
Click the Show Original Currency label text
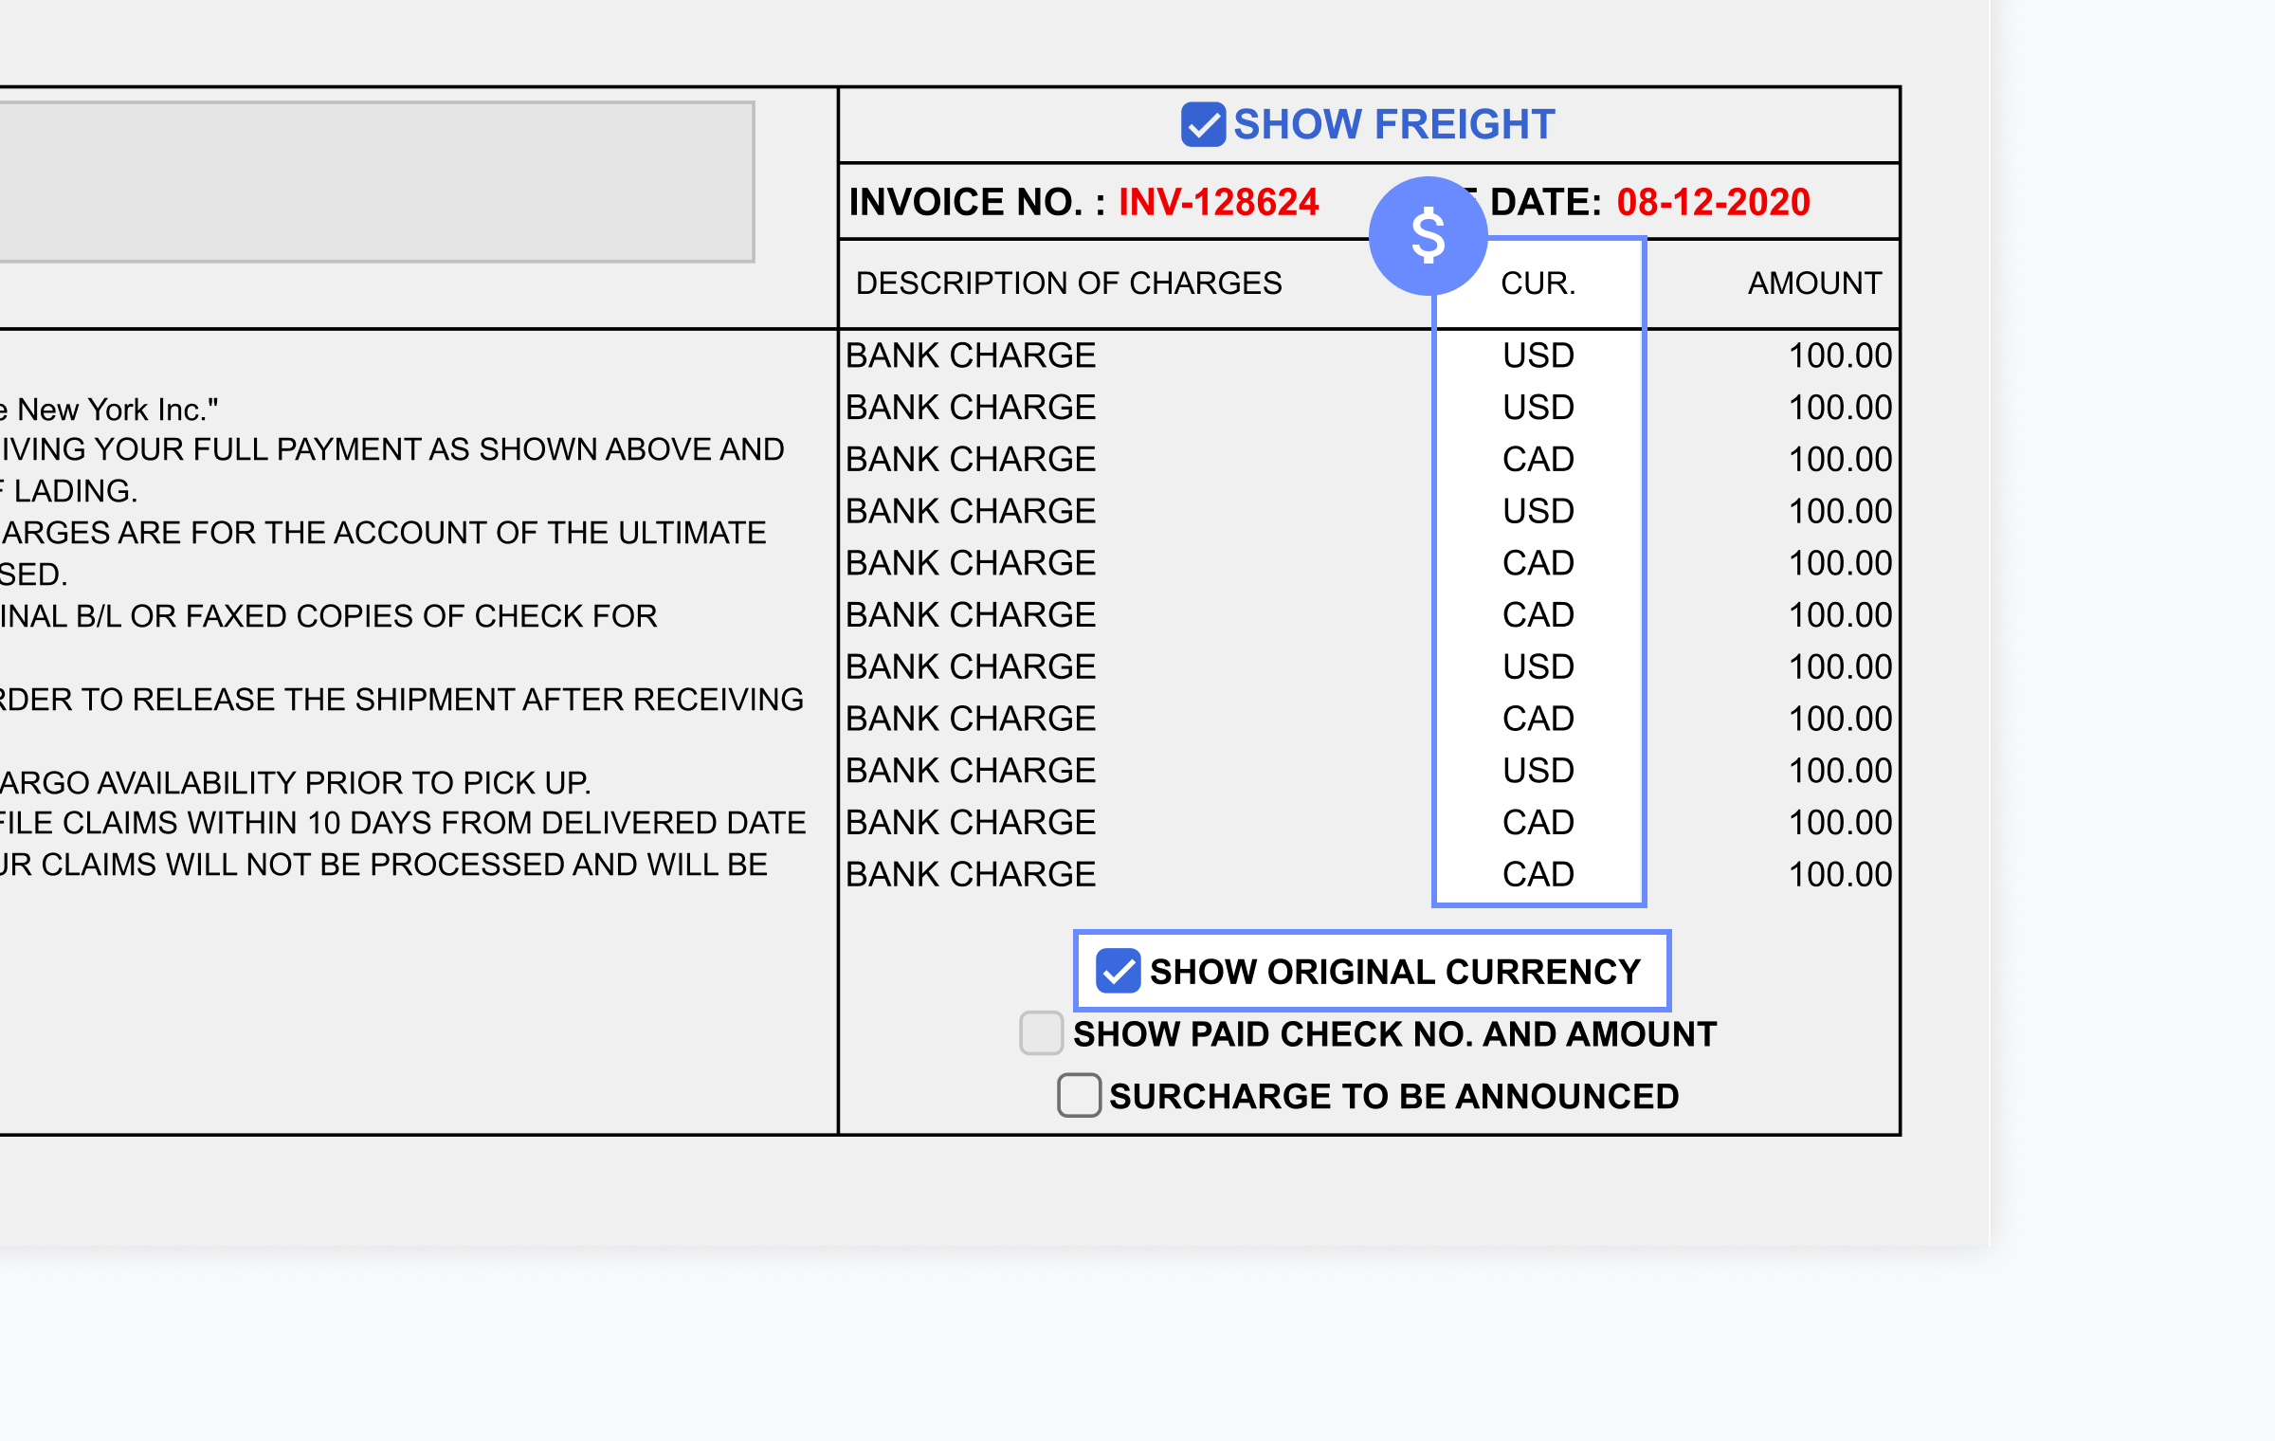(1394, 972)
